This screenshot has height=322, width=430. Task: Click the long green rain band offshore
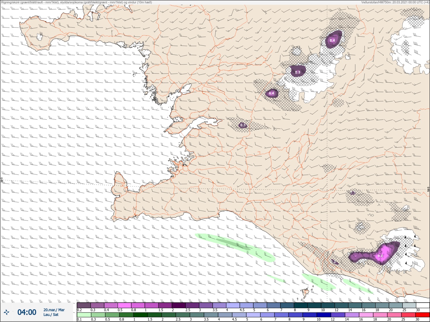[235, 247]
